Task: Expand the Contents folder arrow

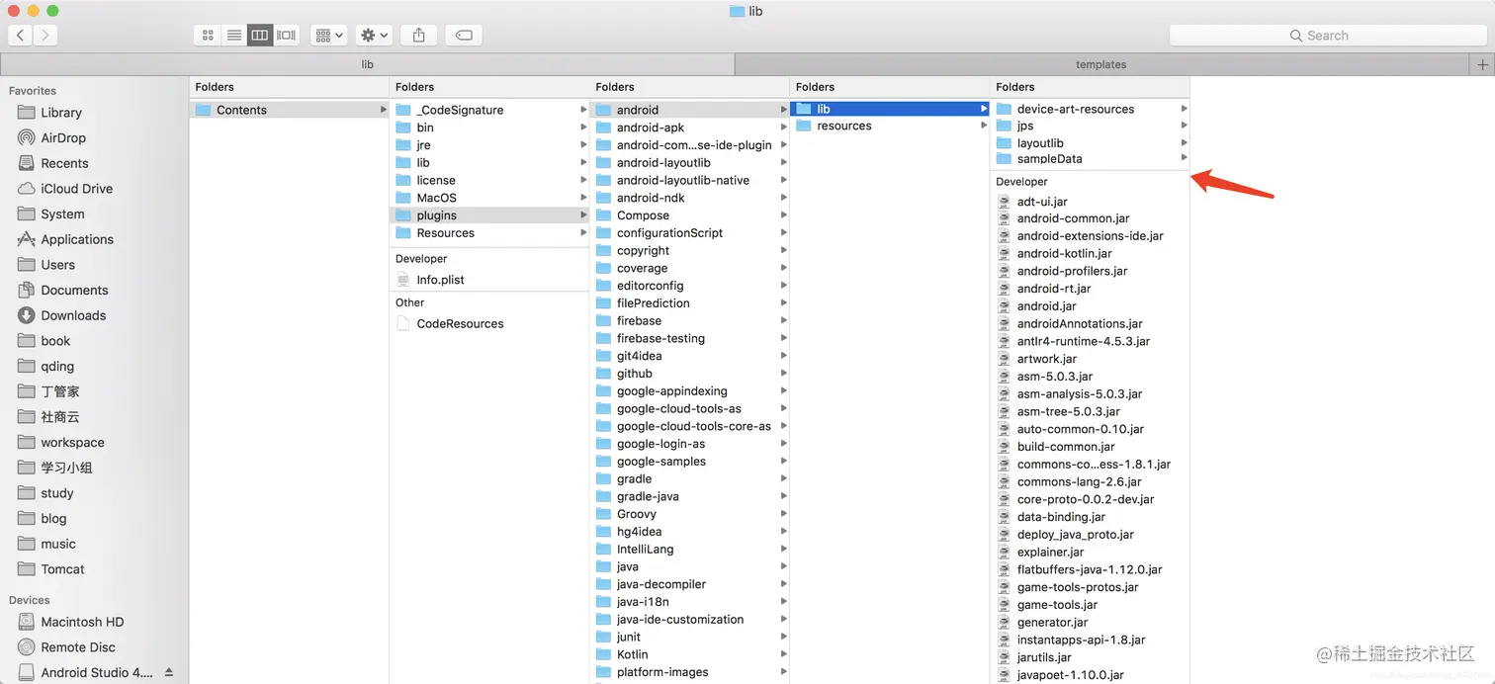Action: [384, 110]
